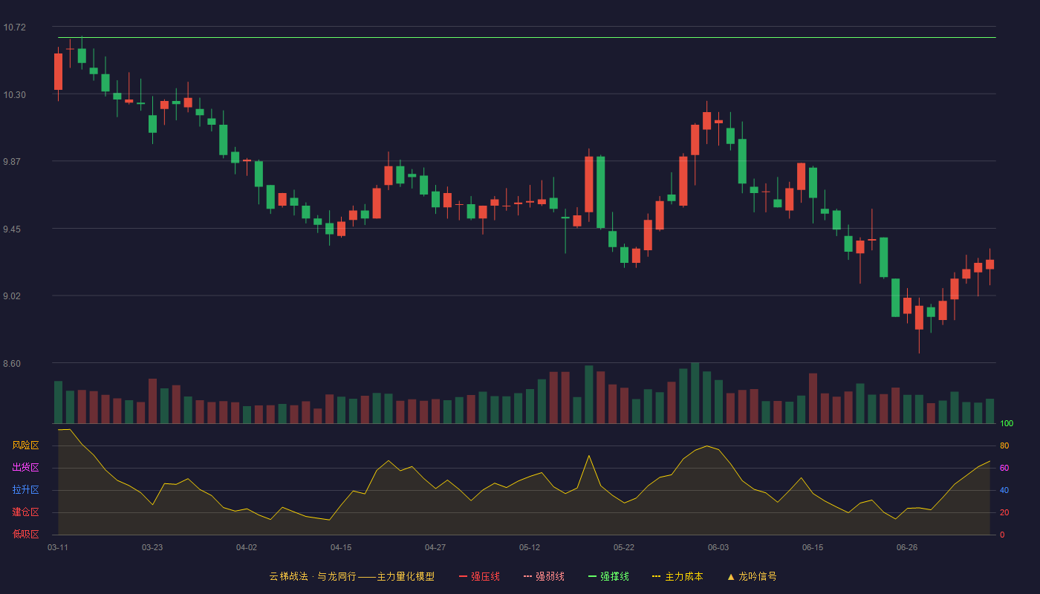Screen dimensions: 1040x594
Task: Click the 03-23 date label
Action: coord(152,547)
